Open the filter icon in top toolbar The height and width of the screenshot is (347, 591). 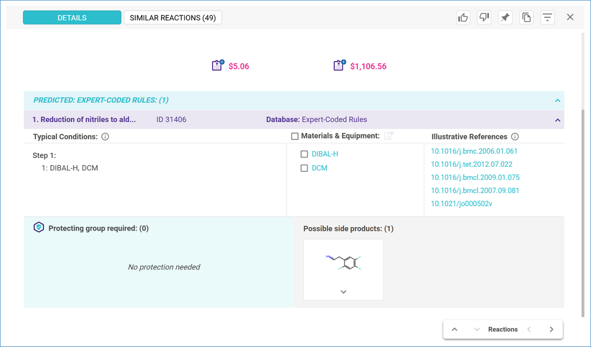tap(547, 18)
